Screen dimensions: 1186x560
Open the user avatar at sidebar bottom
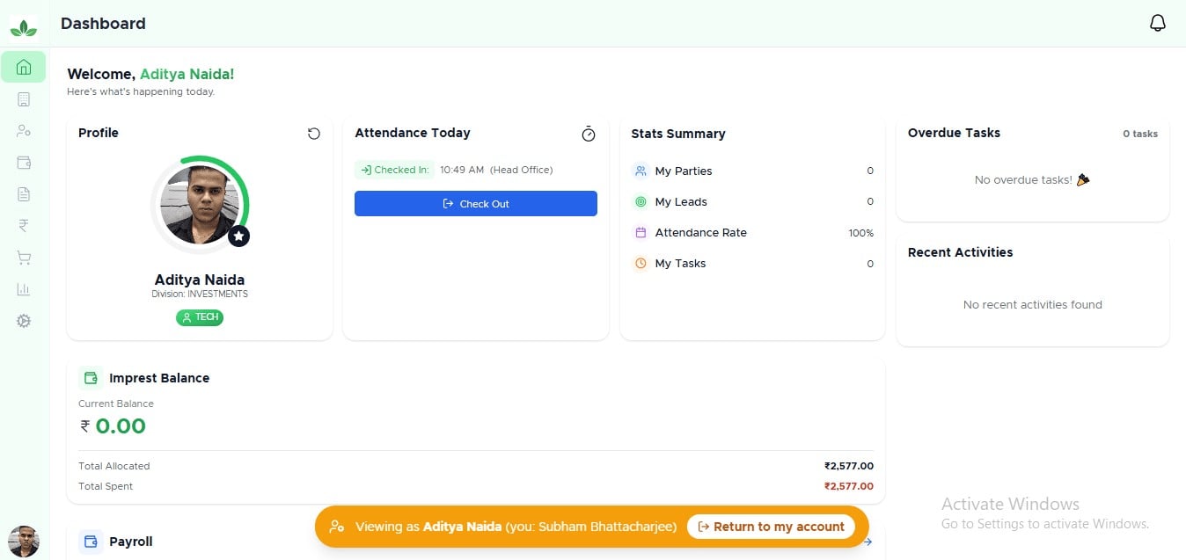[24, 542]
